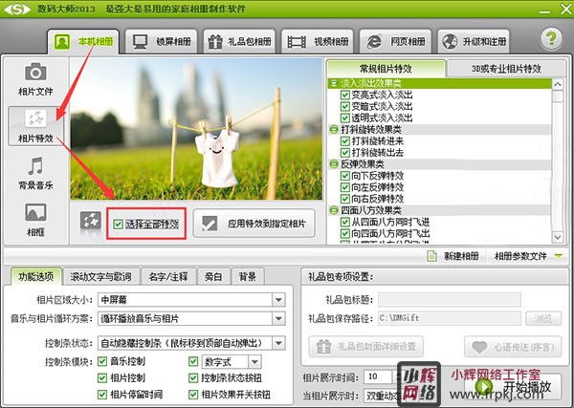Screen dimensions: 574x408
Task: Open 相册参数文件 dropdown arrow
Action: (559, 256)
